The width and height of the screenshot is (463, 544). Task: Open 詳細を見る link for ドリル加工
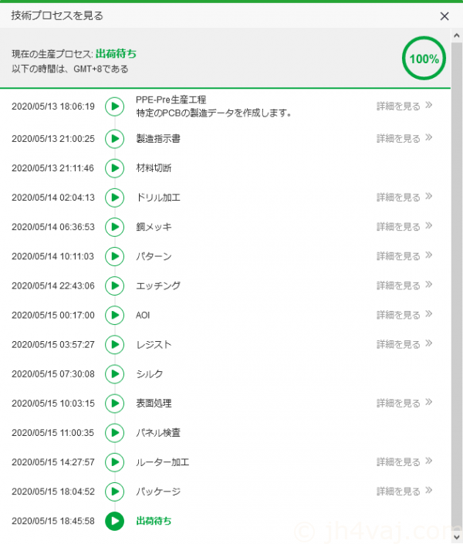pyautogui.click(x=398, y=198)
